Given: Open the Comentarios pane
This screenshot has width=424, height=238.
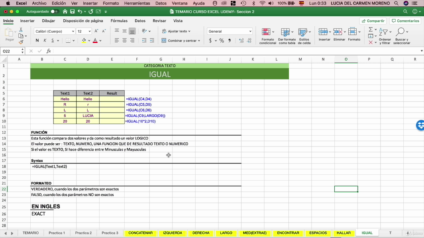Looking at the screenshot, I should 405,20.
